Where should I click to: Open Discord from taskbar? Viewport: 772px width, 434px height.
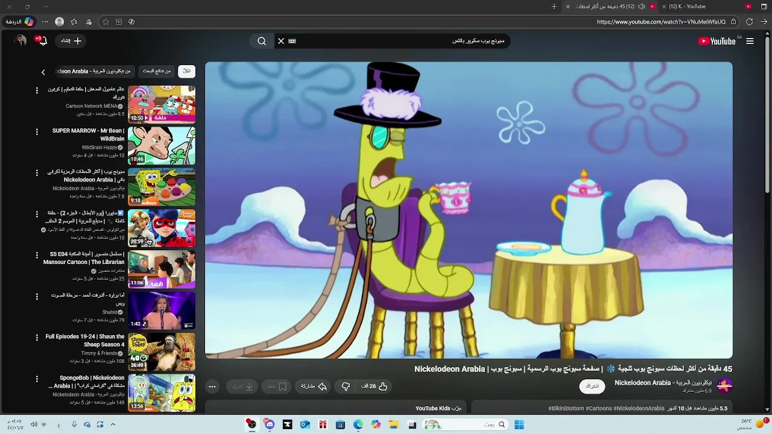(269, 425)
